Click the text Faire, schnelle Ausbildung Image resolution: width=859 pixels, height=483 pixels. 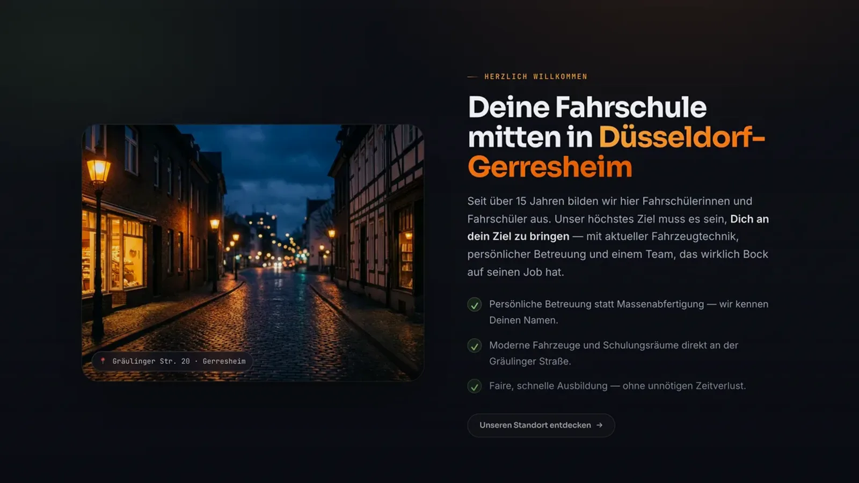click(548, 386)
